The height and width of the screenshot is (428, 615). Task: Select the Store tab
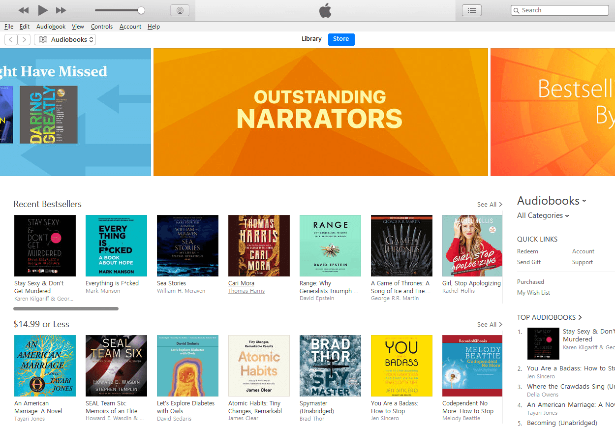(341, 39)
